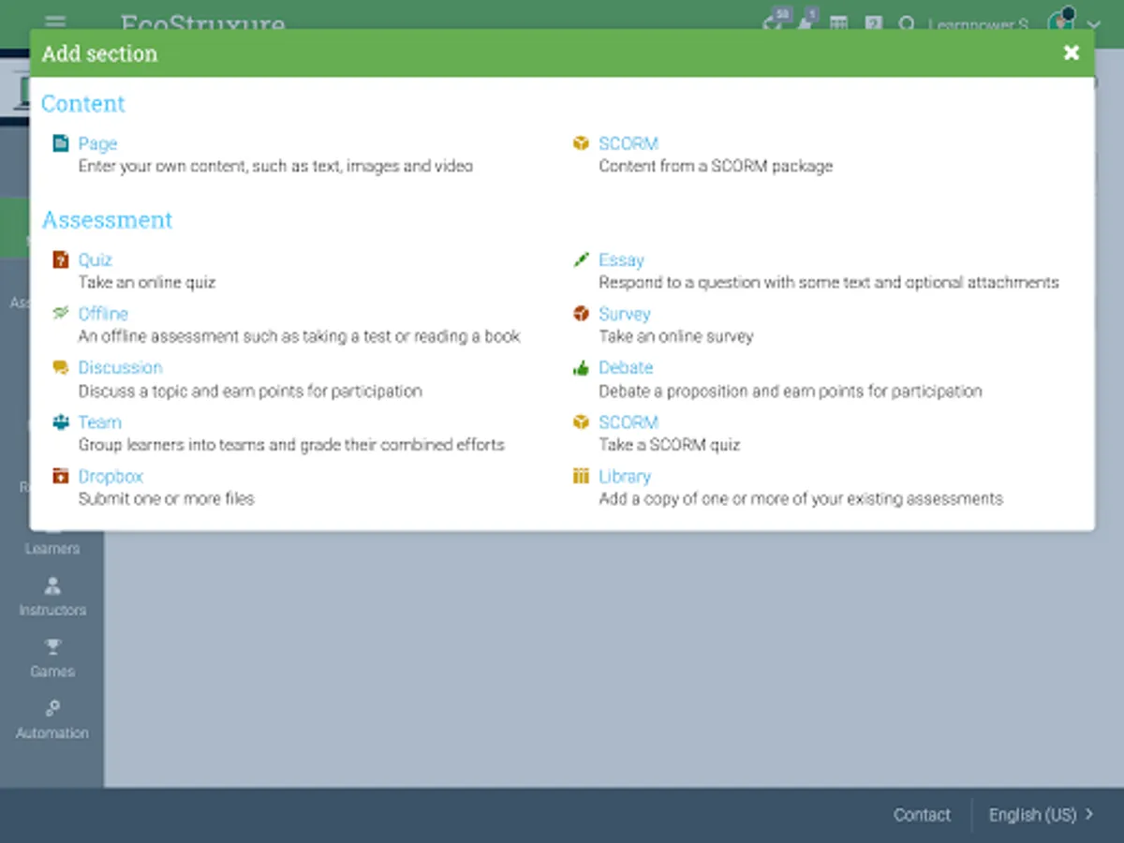1124x843 pixels.
Task: Open the Automation gears icon
Action: (x=52, y=709)
